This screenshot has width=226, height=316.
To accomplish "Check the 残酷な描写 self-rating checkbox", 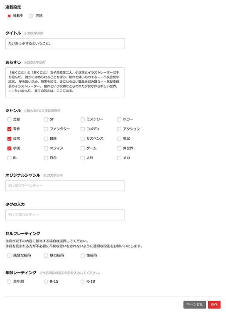I will click(9, 256).
